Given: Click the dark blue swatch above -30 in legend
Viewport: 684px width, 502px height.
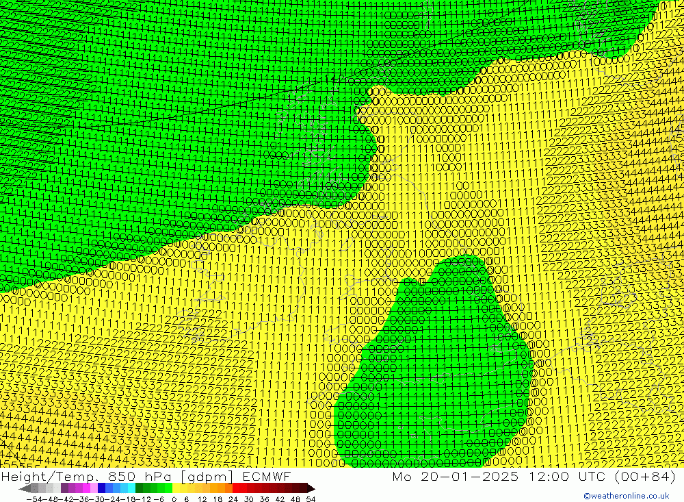Looking at the screenshot, I should coord(102,488).
